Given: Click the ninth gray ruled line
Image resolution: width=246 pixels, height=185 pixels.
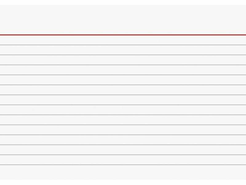Looking at the screenshot, I should (123, 125).
